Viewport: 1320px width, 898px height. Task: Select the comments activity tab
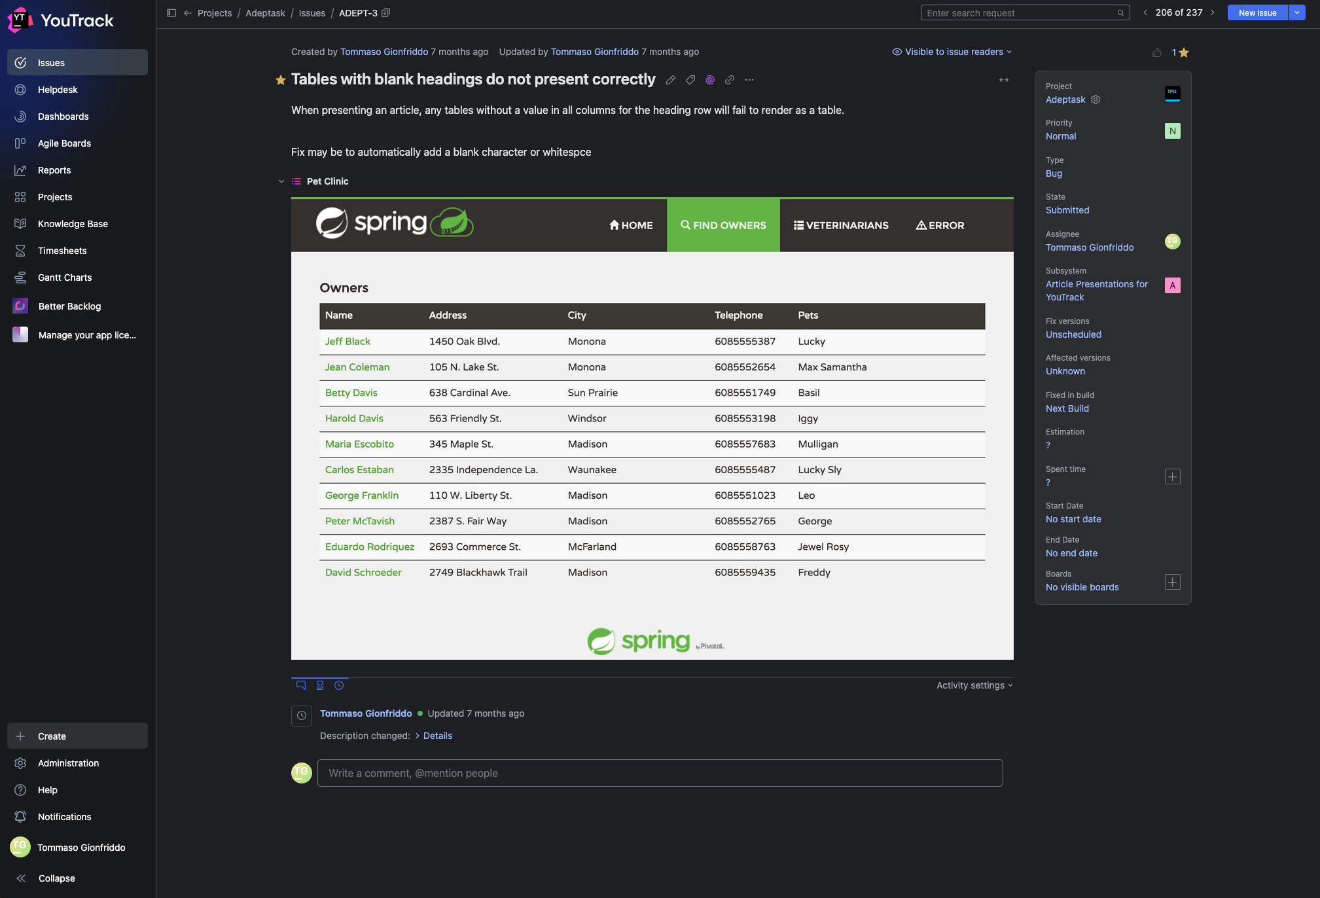(301, 685)
